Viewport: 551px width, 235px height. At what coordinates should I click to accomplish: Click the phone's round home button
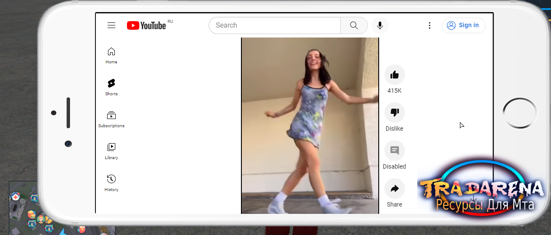[x=519, y=113]
